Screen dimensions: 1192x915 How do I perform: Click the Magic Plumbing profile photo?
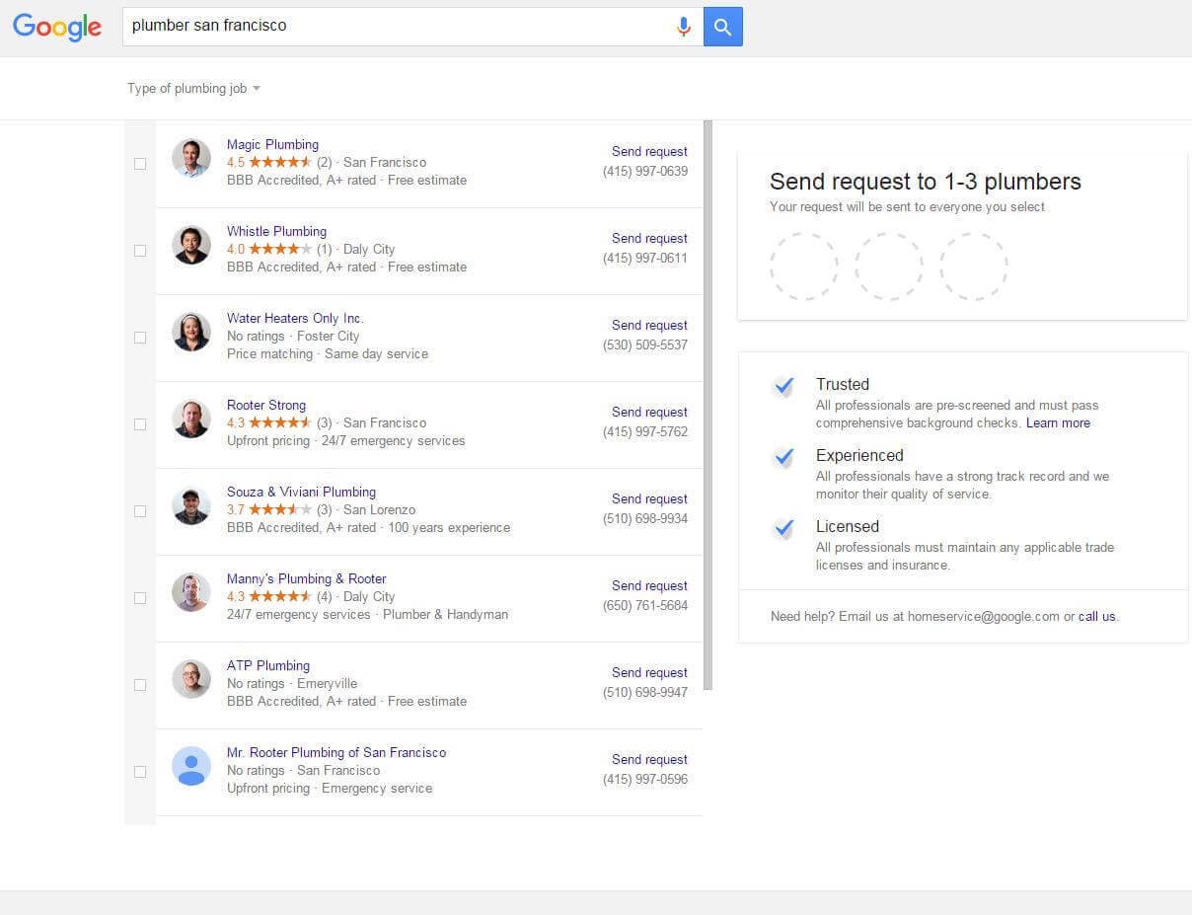191,158
